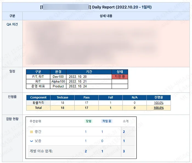The width and height of the screenshot is (192, 163).
Task: Open the 100.0% link in 환불처리 row
Action: (x=159, y=103)
